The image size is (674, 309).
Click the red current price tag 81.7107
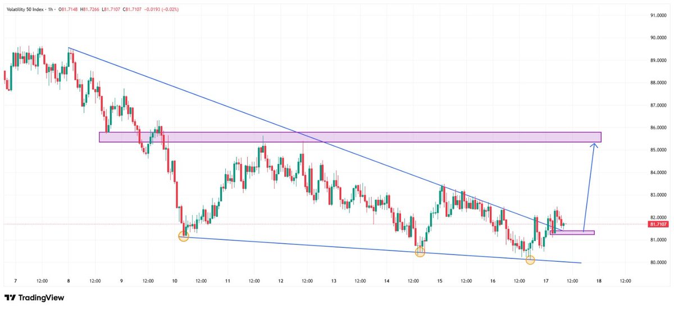pyautogui.click(x=657, y=224)
